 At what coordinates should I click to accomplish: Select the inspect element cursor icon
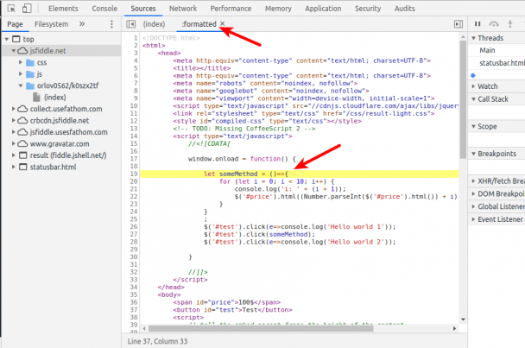[x=11, y=9]
